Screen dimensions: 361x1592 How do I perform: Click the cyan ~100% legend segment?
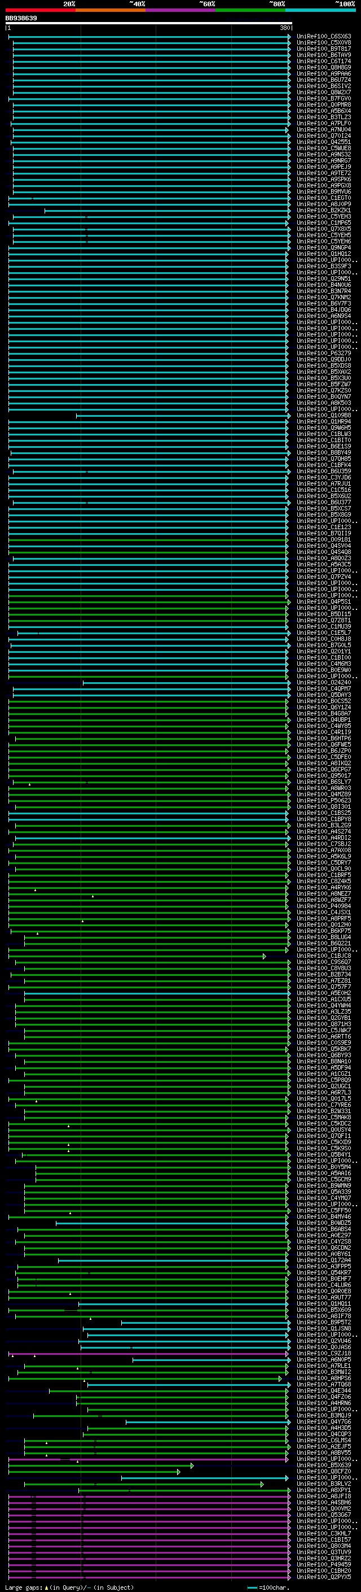pyautogui.click(x=321, y=10)
